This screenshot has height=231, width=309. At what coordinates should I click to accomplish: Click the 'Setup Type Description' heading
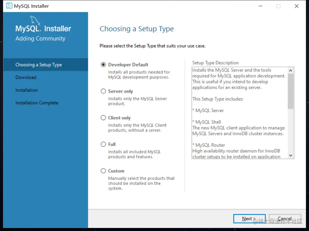click(215, 63)
